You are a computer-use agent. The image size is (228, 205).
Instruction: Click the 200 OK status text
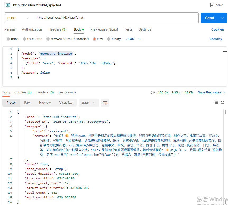pos(163,92)
